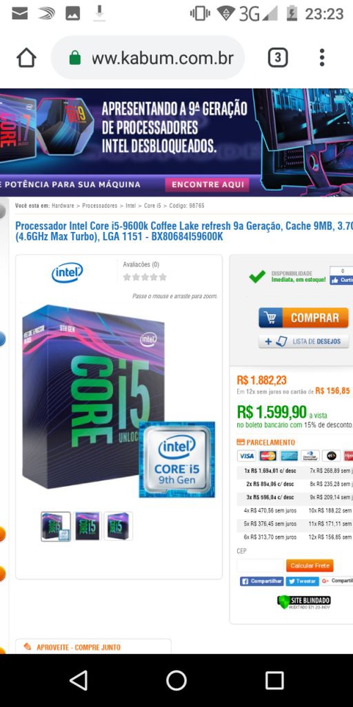
Task: Click the Twitter Tweetar button
Action: [302, 581]
